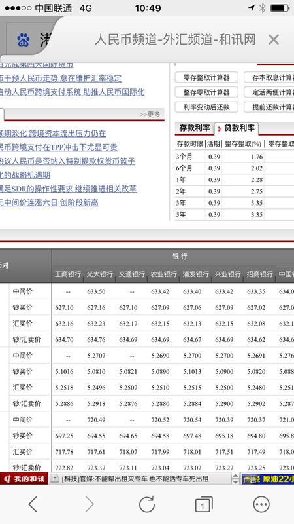Click the 5.2707 光大银行 中间价 cell
This screenshot has height=524, width=294.
coord(96,356)
